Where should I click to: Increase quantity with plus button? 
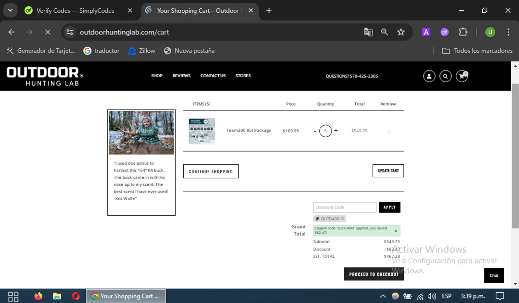coord(336,130)
